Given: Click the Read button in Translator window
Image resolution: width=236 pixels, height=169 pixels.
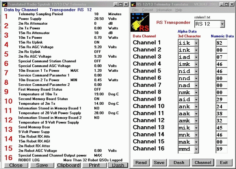Looking at the screenshot, I should [x=141, y=163].
